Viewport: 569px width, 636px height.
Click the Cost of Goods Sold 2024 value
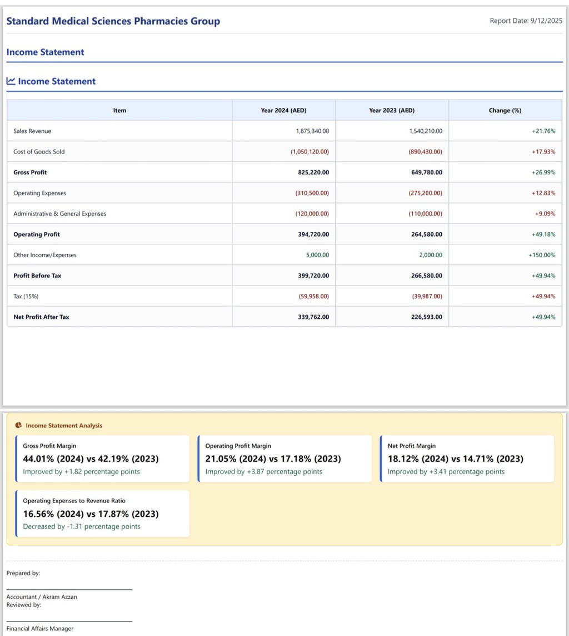pos(310,152)
